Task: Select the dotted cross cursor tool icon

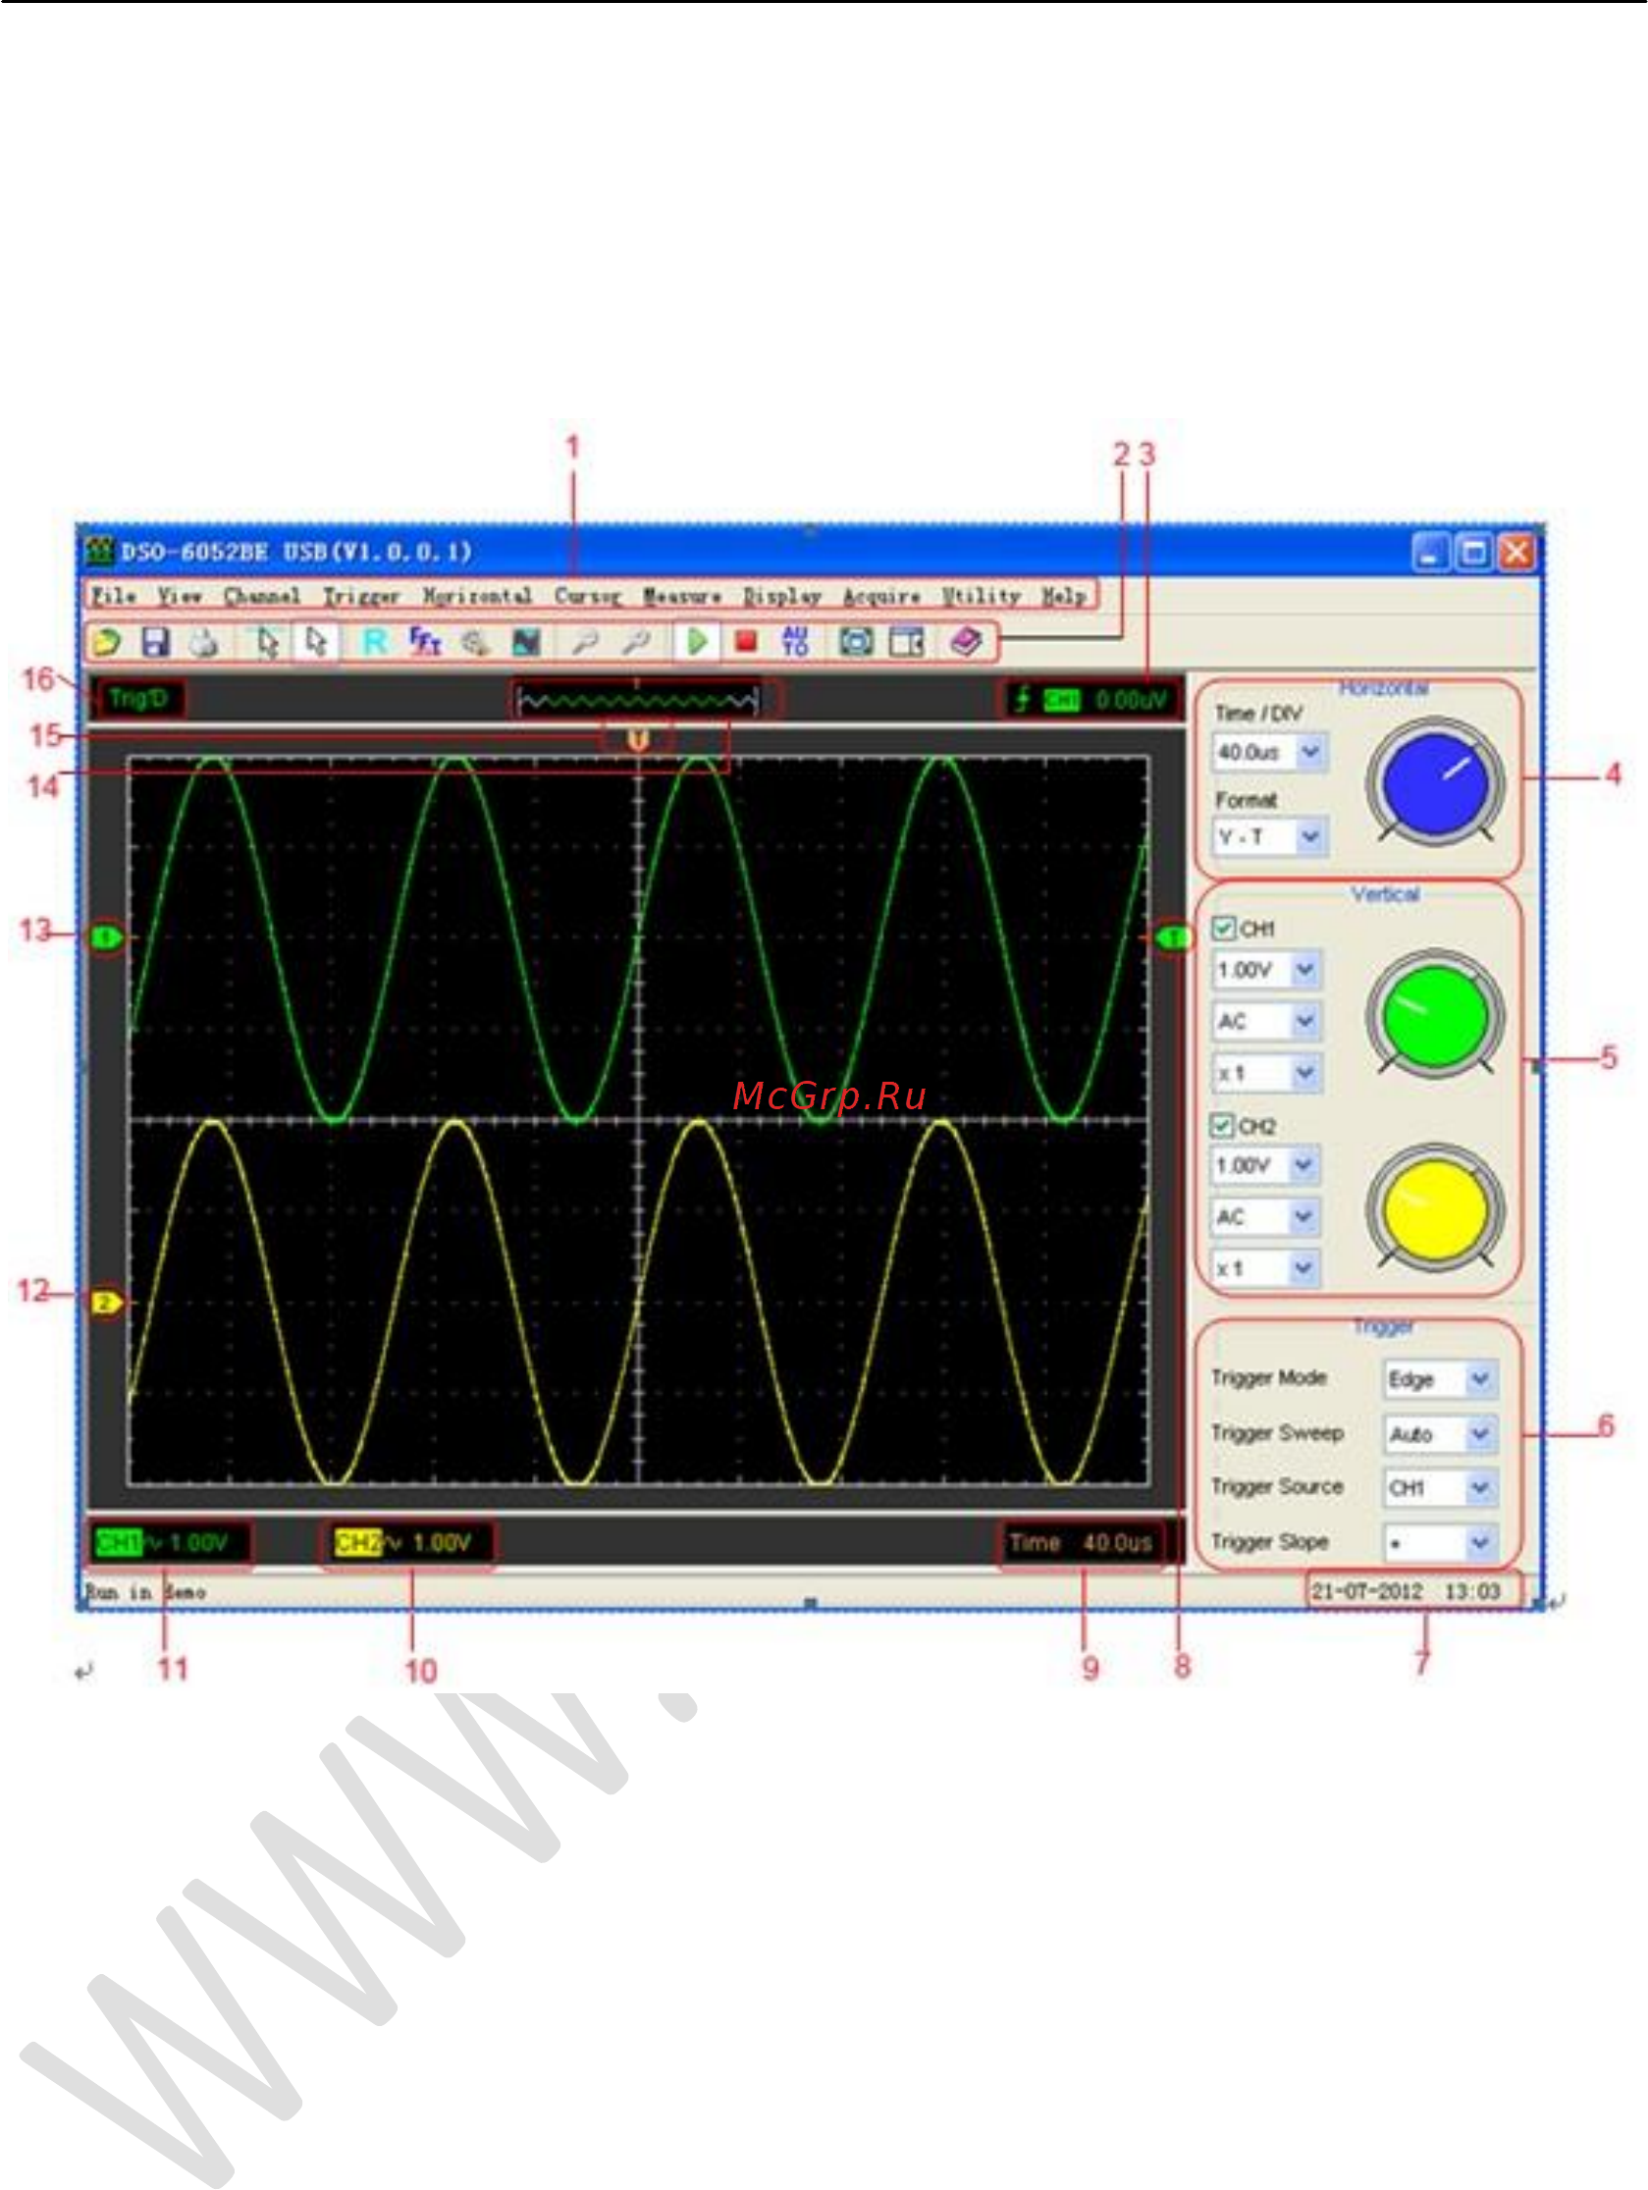Action: tap(265, 642)
